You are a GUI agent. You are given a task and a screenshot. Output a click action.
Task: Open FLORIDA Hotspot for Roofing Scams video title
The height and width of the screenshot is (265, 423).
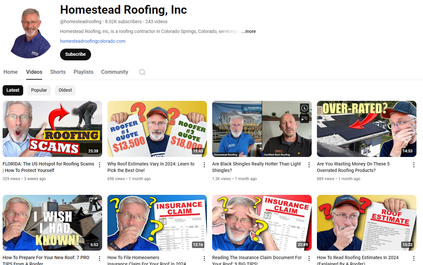pyautogui.click(x=48, y=167)
